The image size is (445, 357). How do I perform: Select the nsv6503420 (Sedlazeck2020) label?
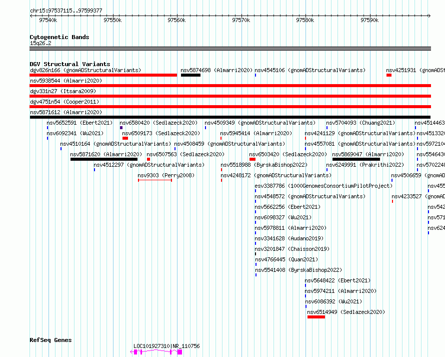(x=288, y=154)
